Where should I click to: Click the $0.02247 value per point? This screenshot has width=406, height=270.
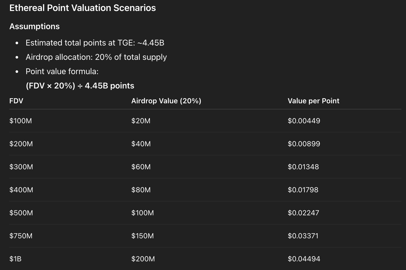coord(303,213)
